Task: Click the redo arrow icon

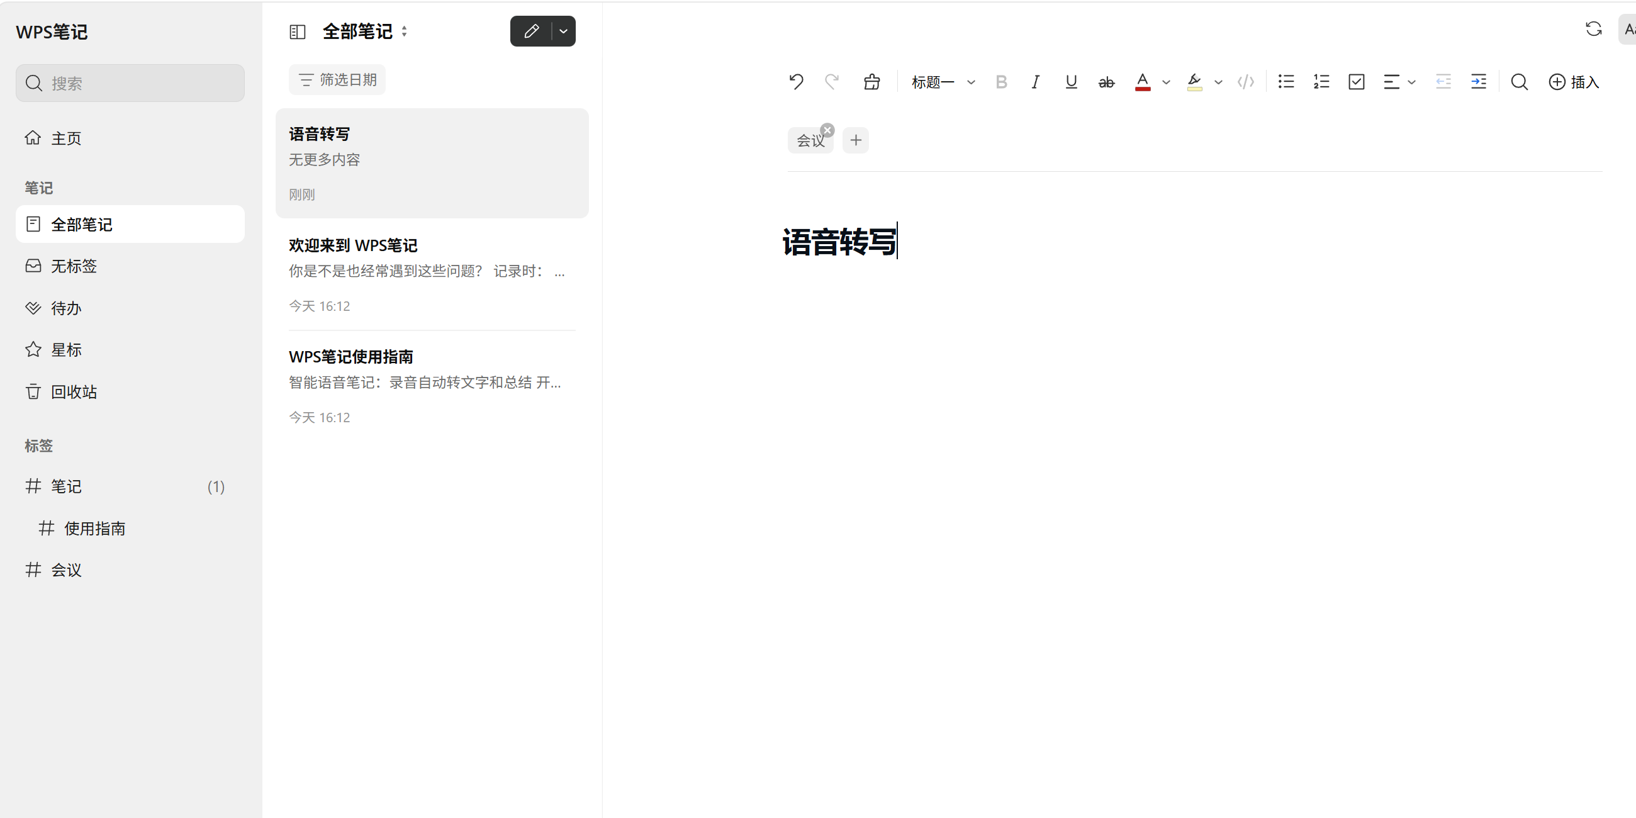Action: (x=832, y=82)
